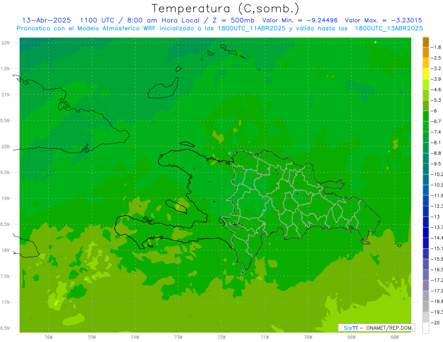Select the white swatch below -20
The image size is (443, 342).
coord(426,328)
